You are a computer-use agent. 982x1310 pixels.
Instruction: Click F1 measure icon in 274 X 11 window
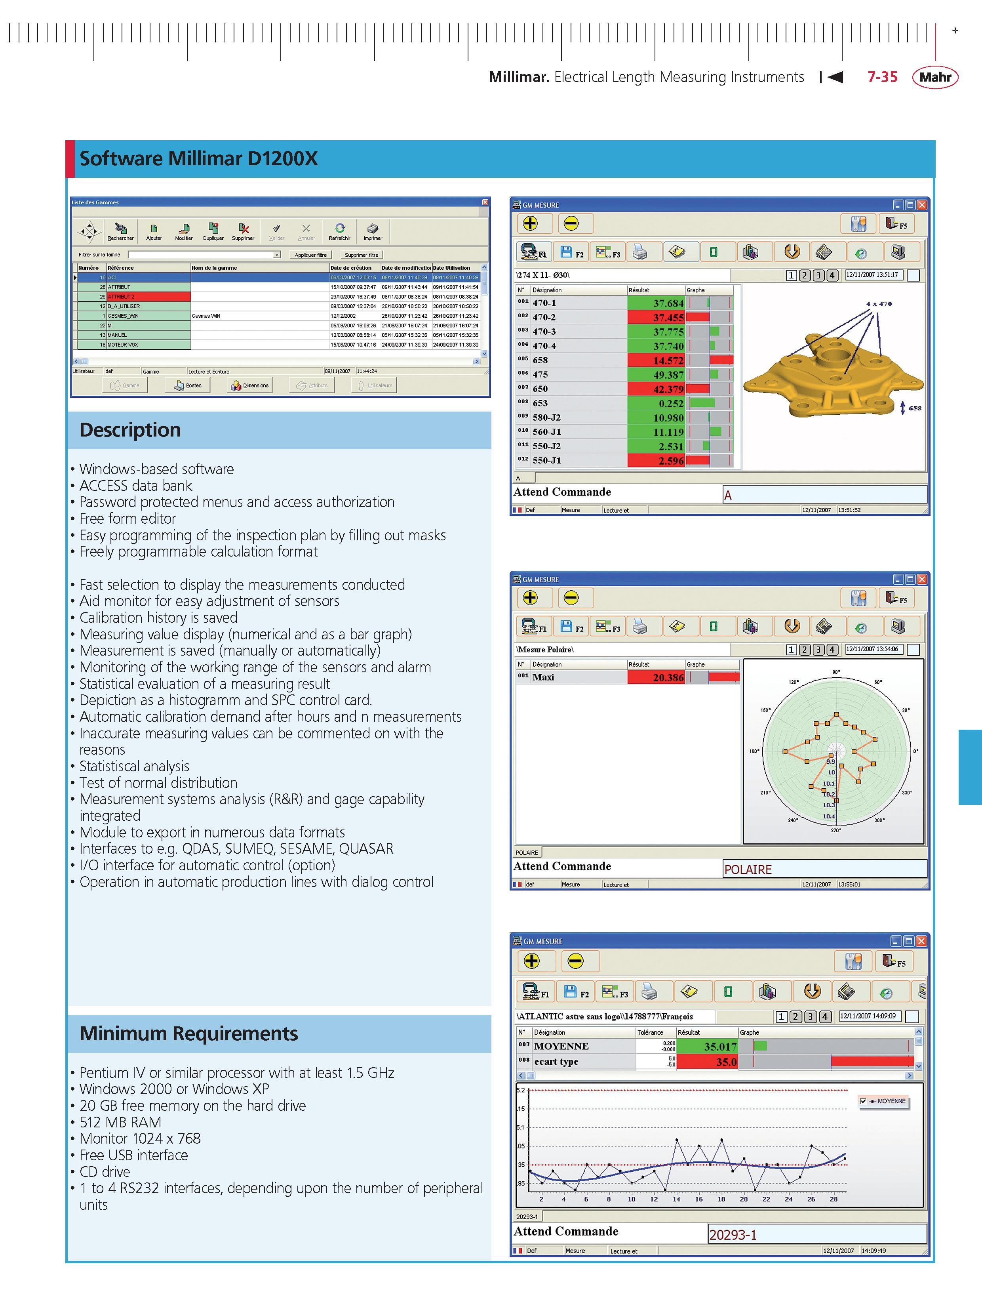(534, 252)
